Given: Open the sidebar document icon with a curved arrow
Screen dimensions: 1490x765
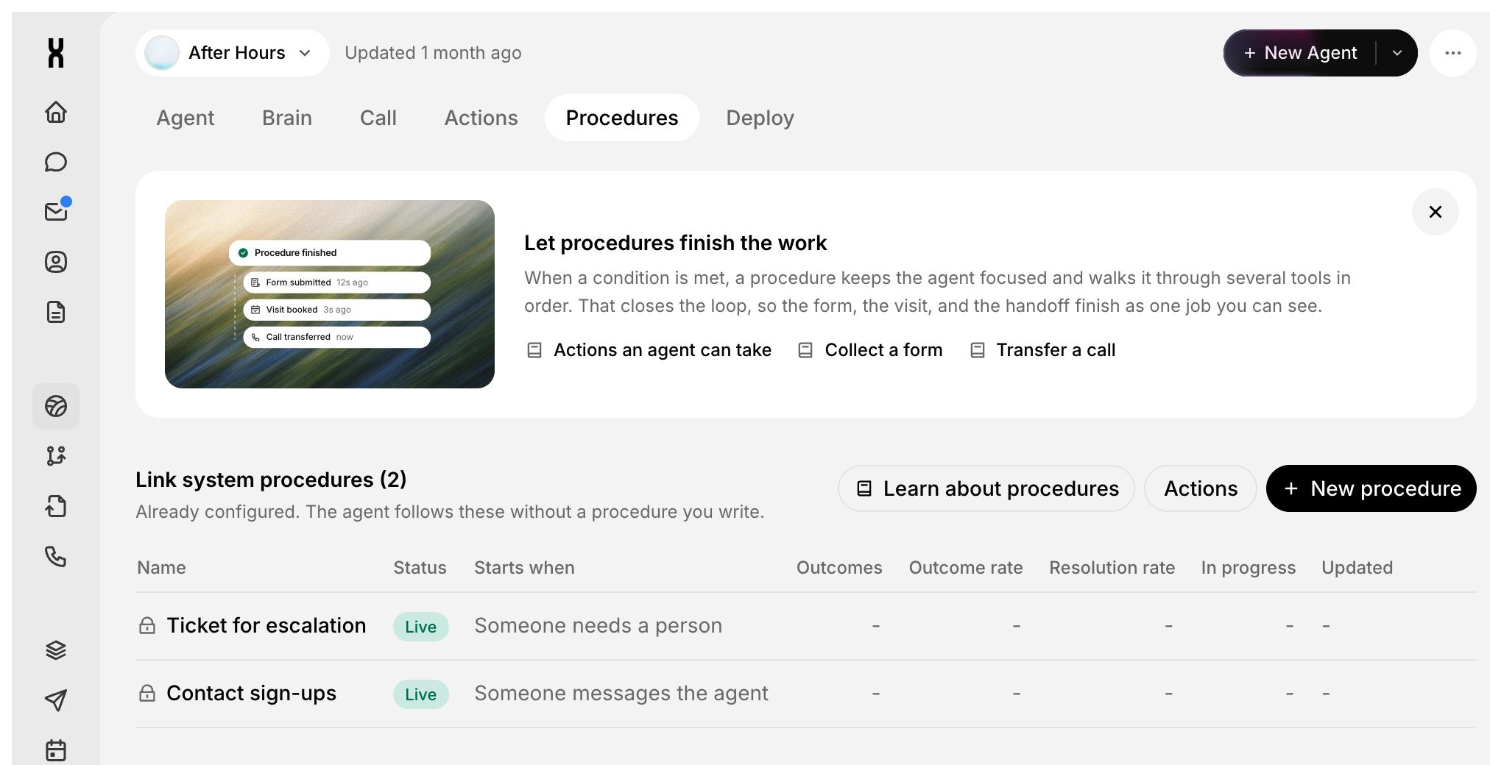Looking at the screenshot, I should [56, 506].
